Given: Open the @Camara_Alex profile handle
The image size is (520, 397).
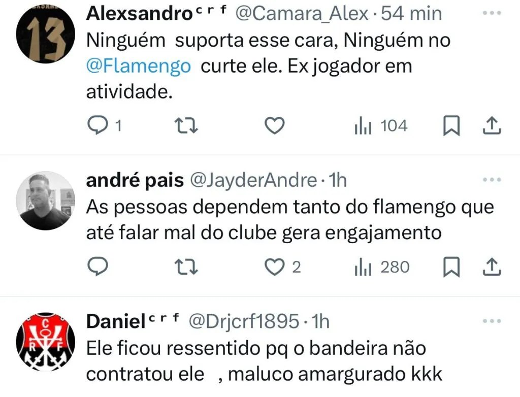Looking at the screenshot, I should [x=303, y=14].
